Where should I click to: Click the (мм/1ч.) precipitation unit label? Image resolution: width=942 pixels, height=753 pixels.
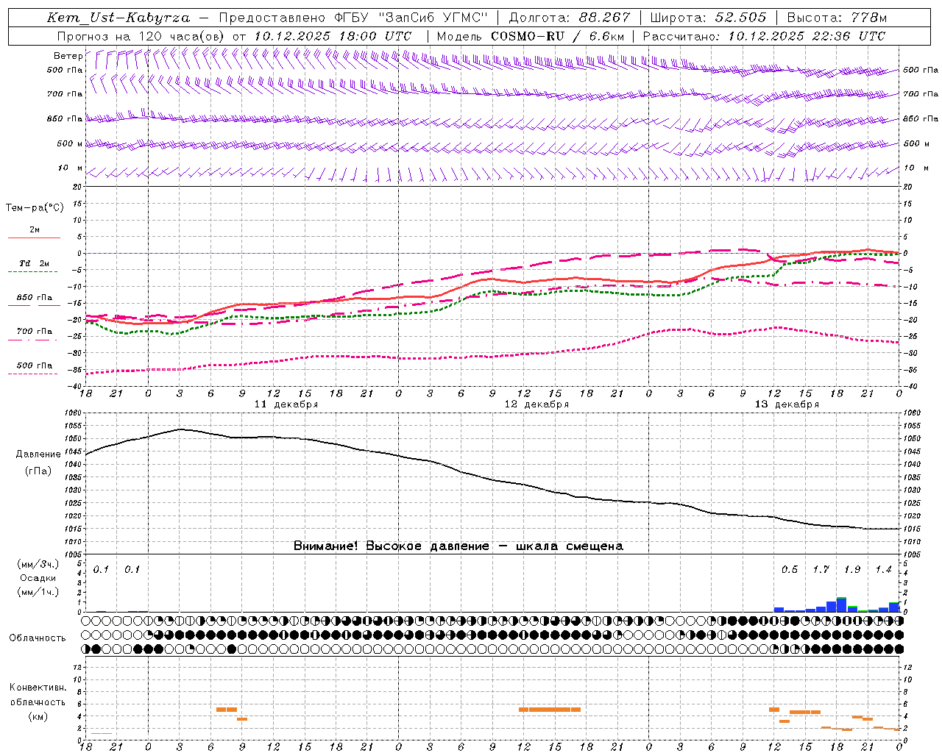[x=38, y=592]
